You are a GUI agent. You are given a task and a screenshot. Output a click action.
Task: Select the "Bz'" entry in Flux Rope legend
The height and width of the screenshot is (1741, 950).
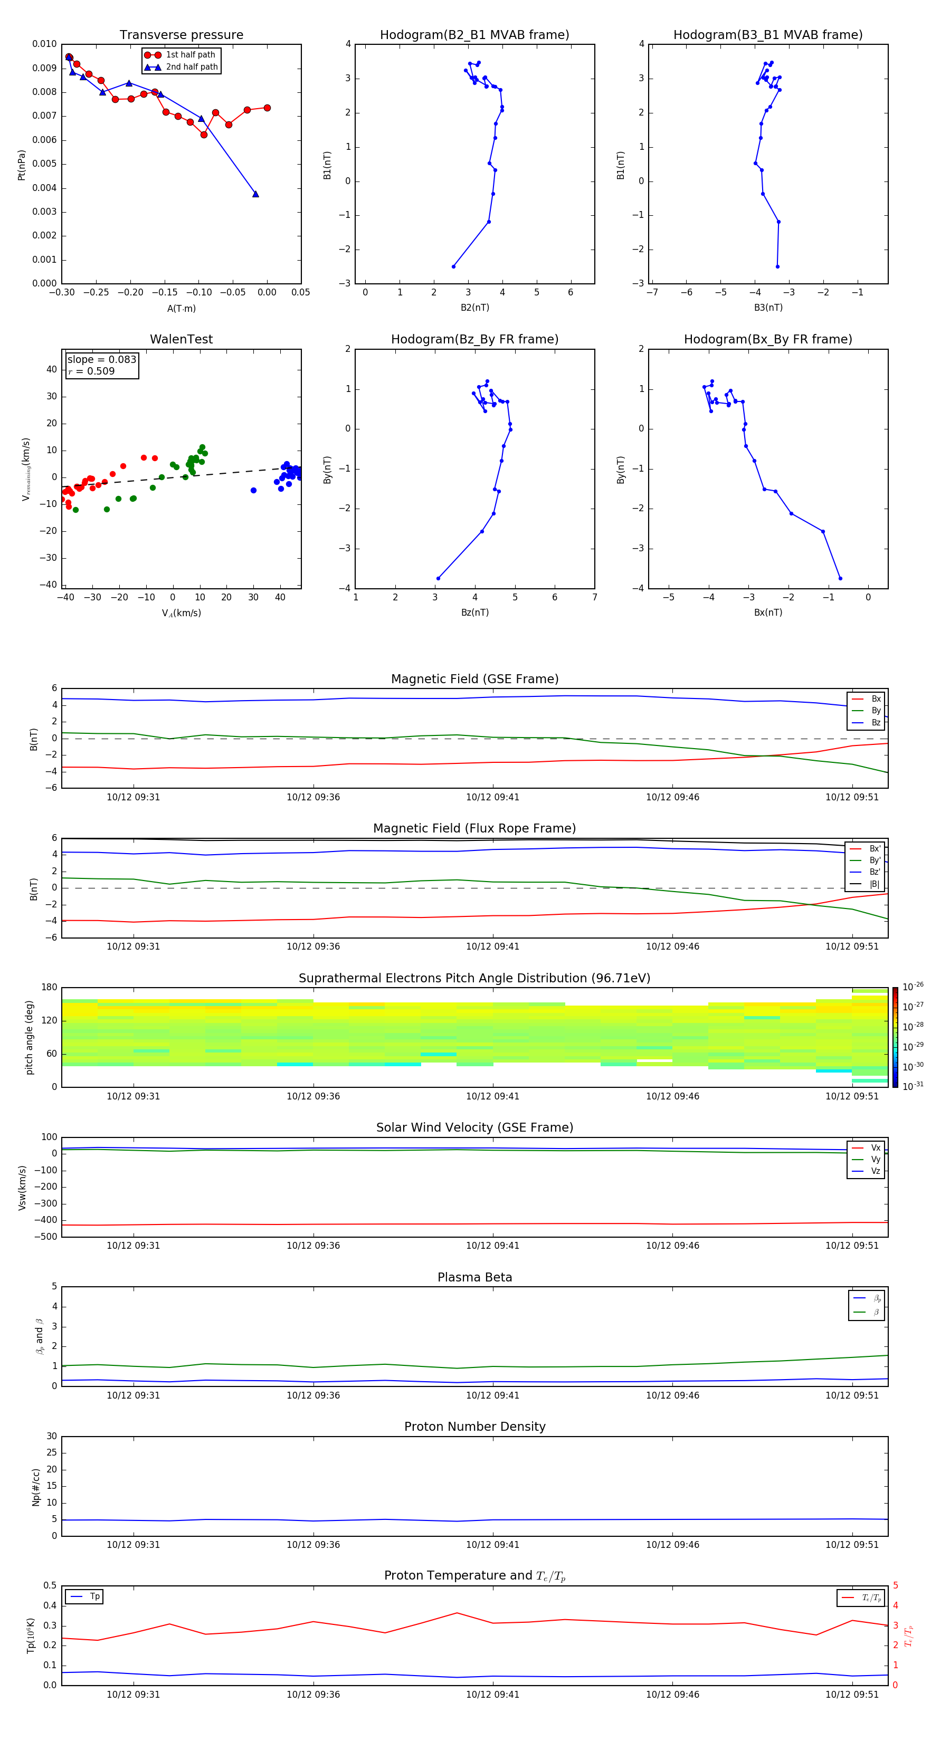tap(866, 872)
